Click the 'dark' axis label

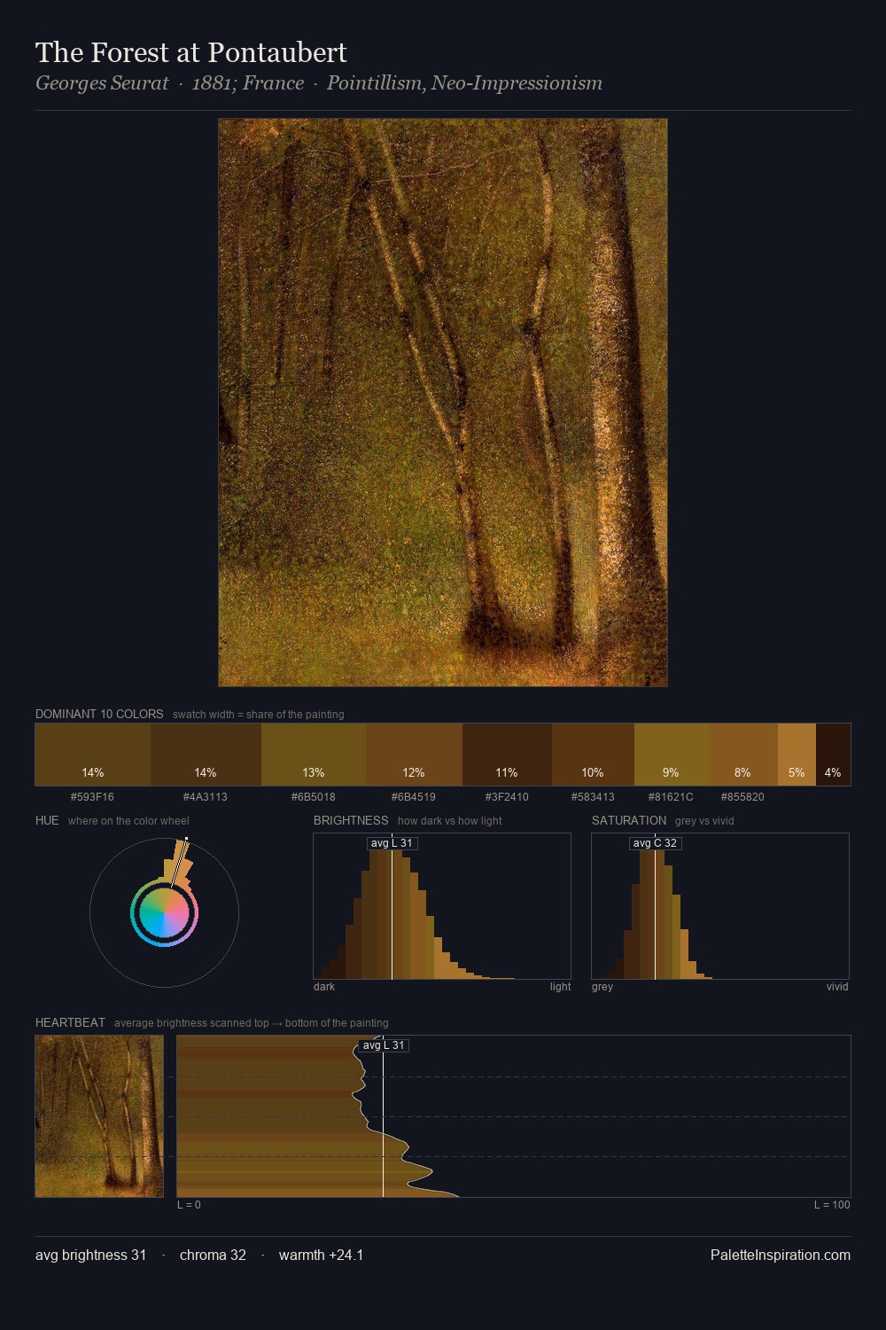(x=324, y=987)
